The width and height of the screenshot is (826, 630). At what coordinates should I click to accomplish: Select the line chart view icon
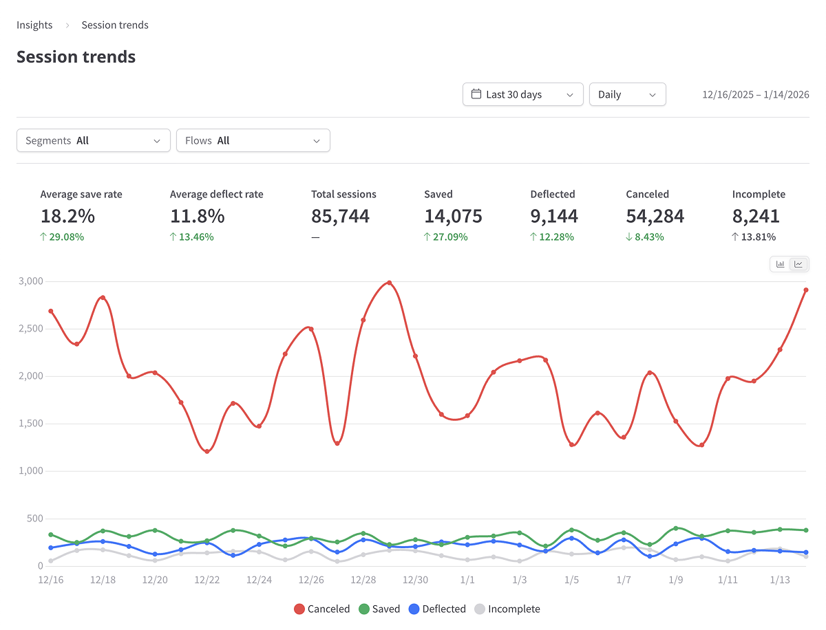coord(798,264)
